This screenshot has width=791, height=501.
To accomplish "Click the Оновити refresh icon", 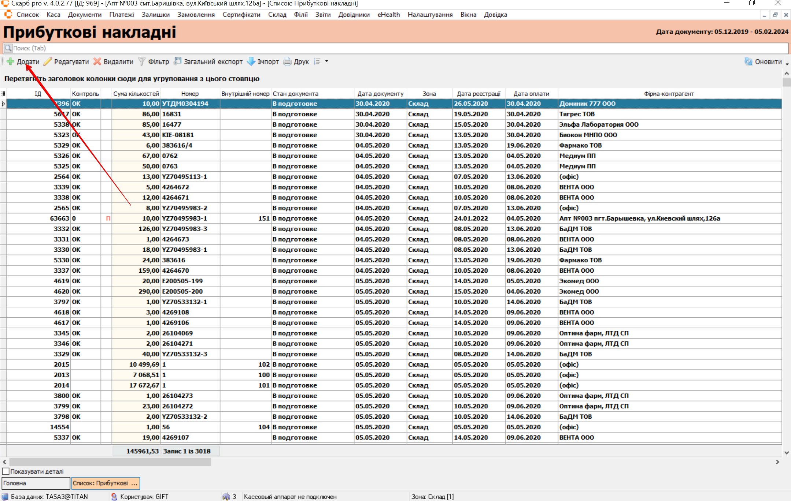I will 748,61.
